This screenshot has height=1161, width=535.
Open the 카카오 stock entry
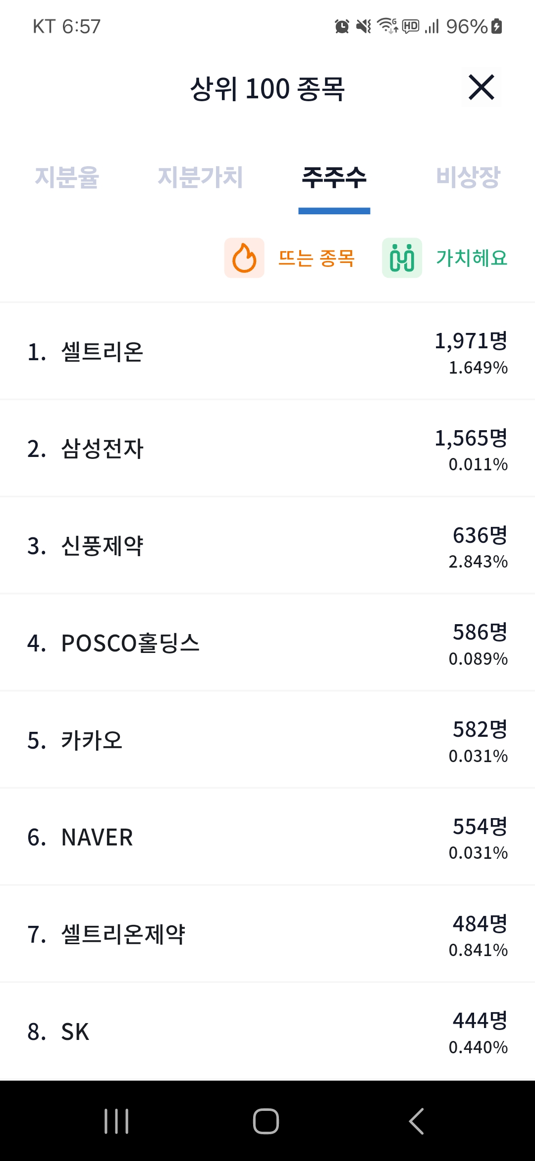point(267,740)
